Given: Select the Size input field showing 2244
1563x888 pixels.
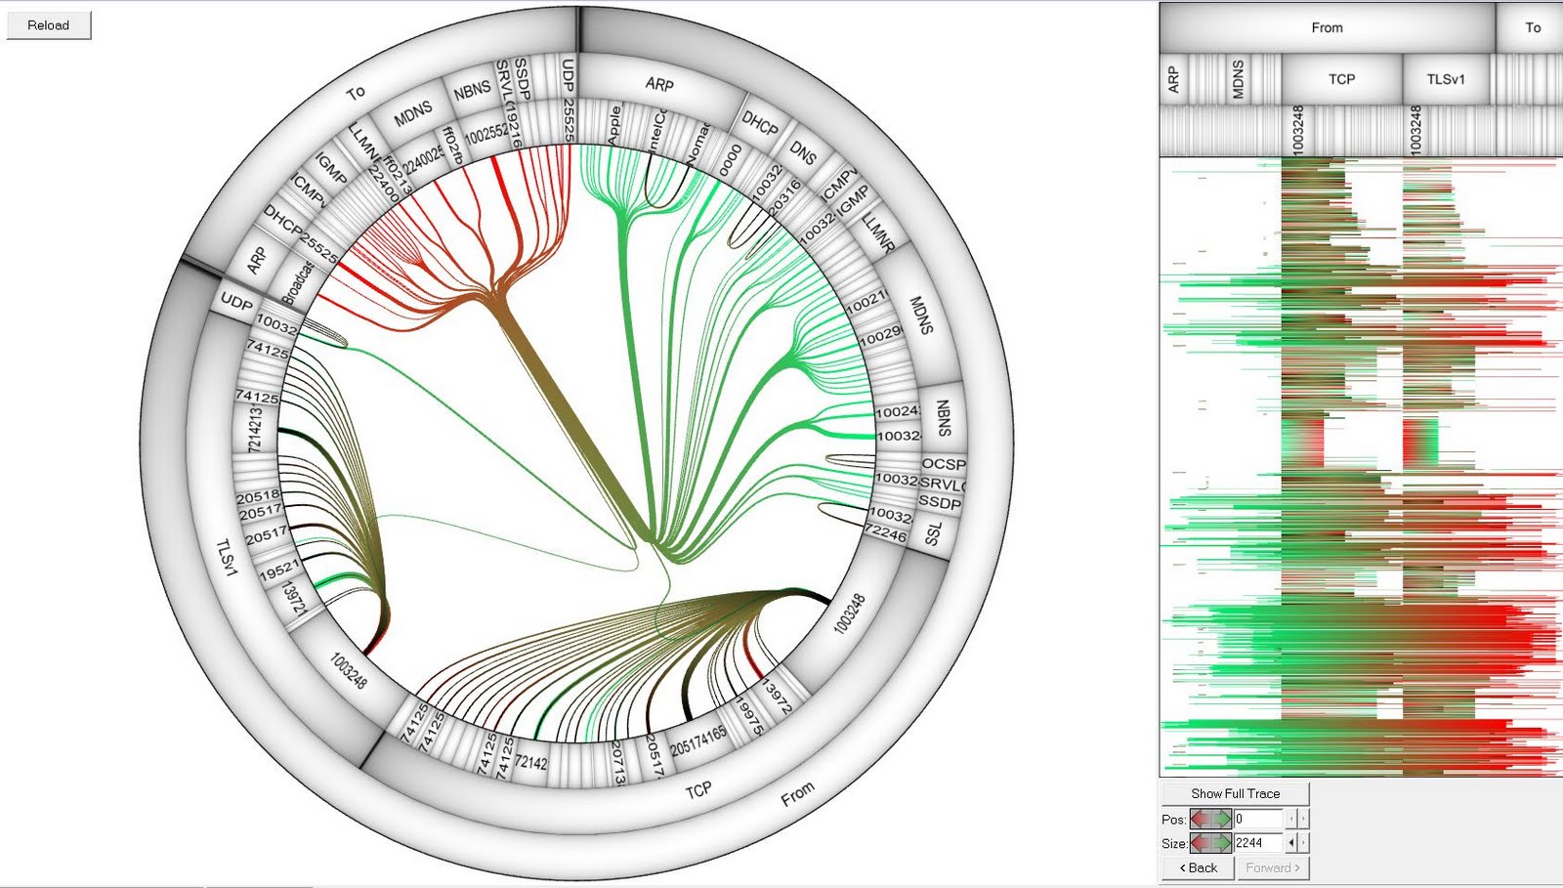Looking at the screenshot, I should click(x=1259, y=842).
